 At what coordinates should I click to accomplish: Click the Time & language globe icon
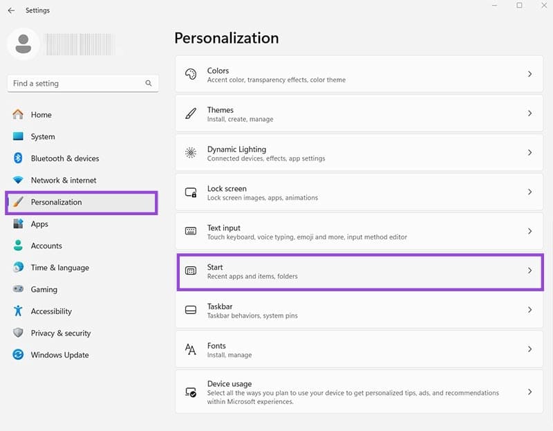[18, 267]
